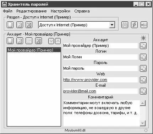The height and width of the screenshot is (134, 153).
Task: Delete section using crossed-out page icon
Action: point(29,25)
